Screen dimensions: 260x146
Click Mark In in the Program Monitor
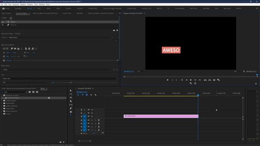172,80
